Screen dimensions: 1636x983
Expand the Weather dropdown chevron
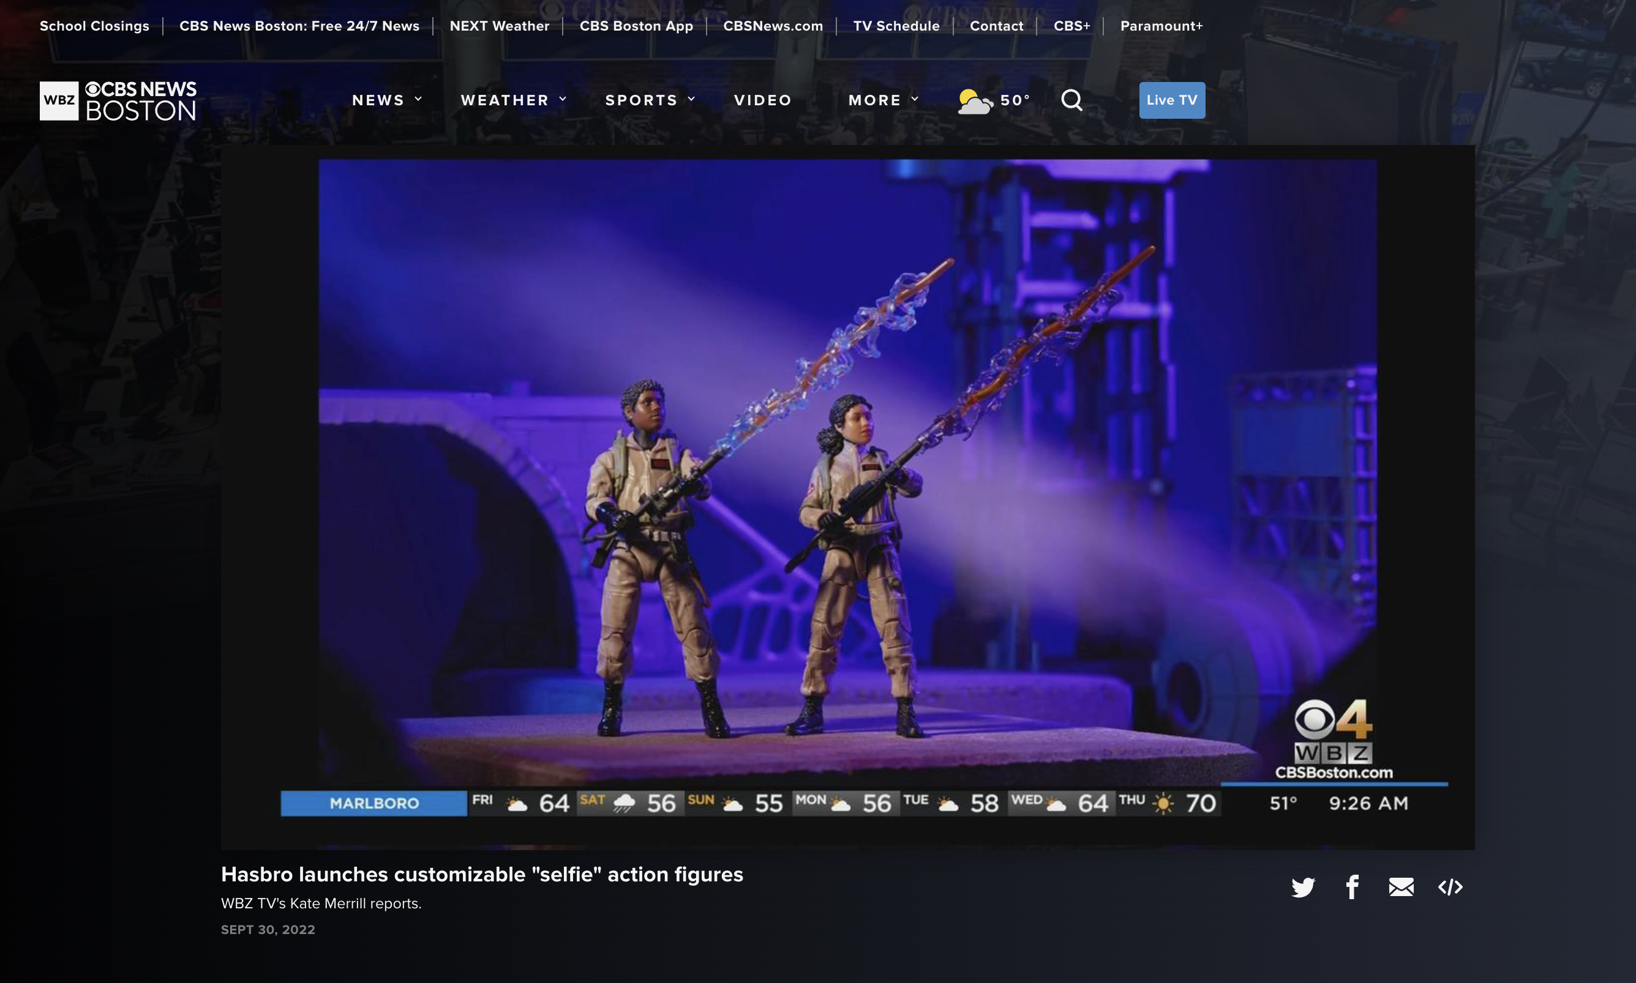coord(563,99)
